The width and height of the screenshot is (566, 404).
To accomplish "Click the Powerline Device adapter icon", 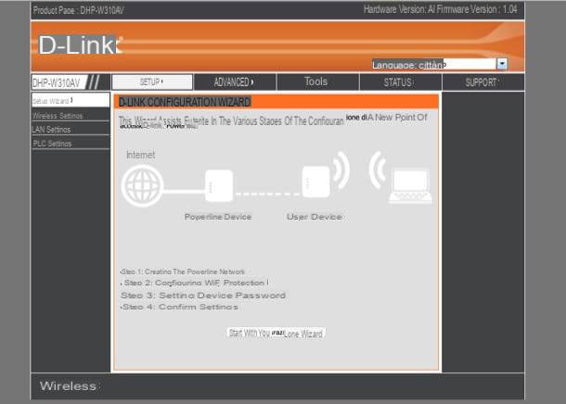I will pyautogui.click(x=219, y=186).
